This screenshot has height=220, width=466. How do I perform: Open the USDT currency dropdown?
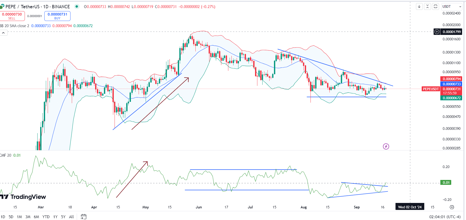[452, 6]
